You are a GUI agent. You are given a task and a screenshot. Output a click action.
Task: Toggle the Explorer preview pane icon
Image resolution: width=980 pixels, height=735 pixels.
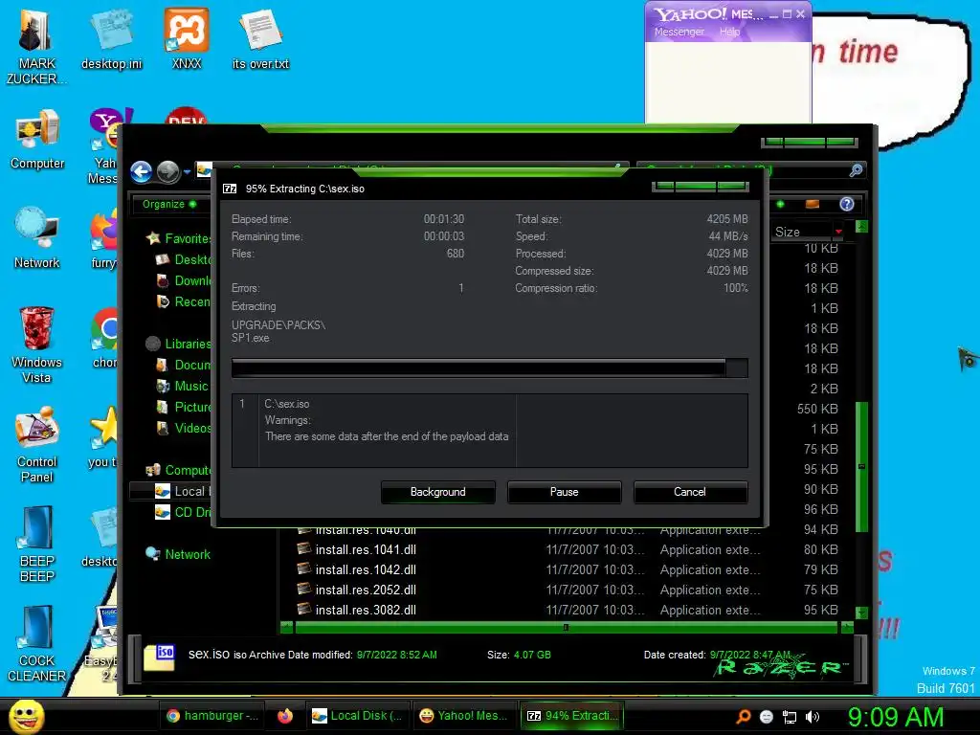(812, 204)
